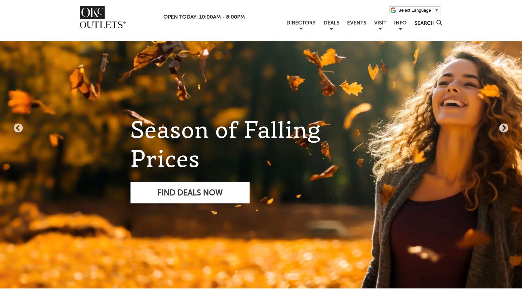Go to previous slide arrow
The image size is (522, 293).
pyautogui.click(x=18, y=128)
